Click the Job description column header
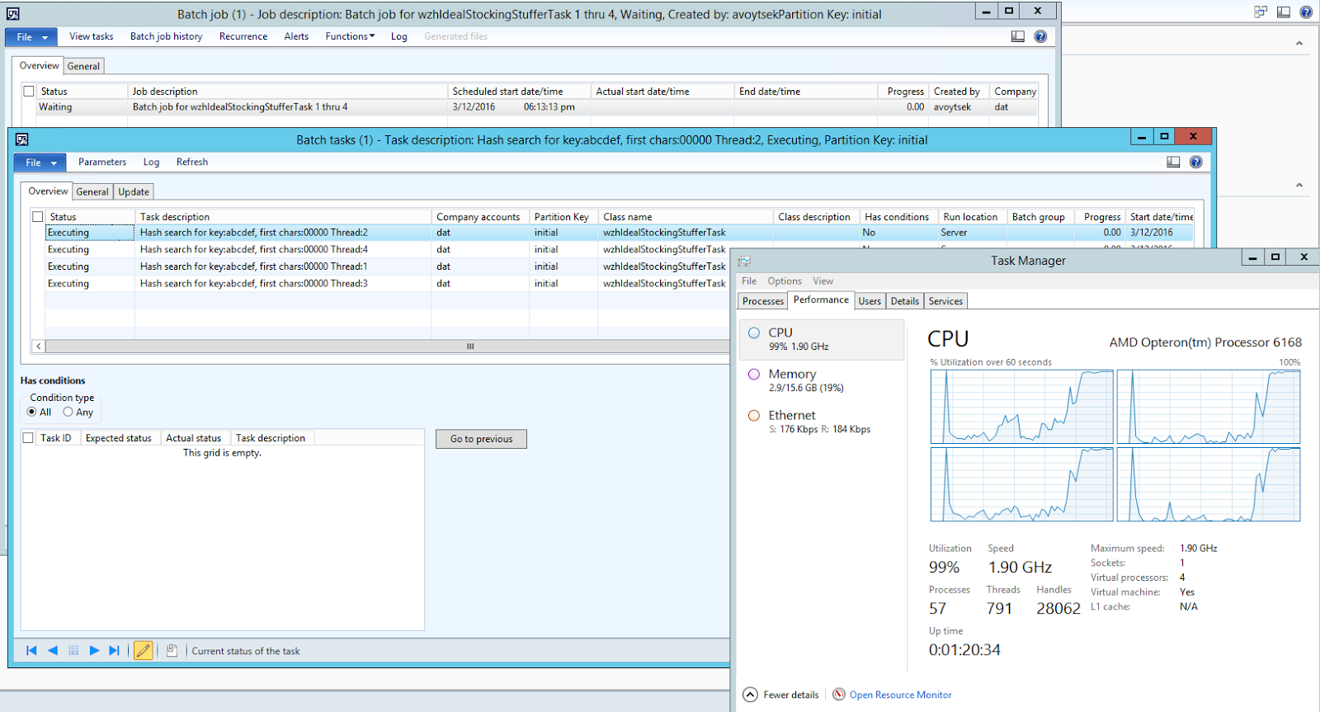Screen dimensions: 1320x712 coord(287,92)
